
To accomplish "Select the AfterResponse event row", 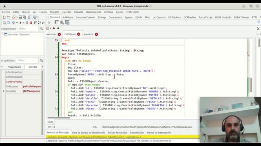I will pos(23,72).
